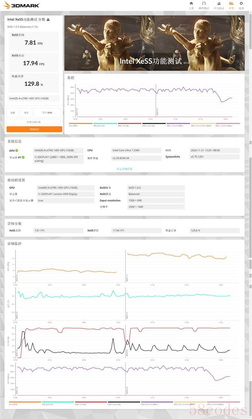Click the warning triangle beside the XeSS score title

click(48, 20)
